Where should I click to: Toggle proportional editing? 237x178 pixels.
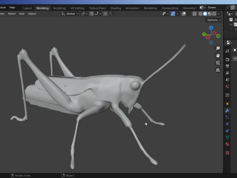pos(105,14)
